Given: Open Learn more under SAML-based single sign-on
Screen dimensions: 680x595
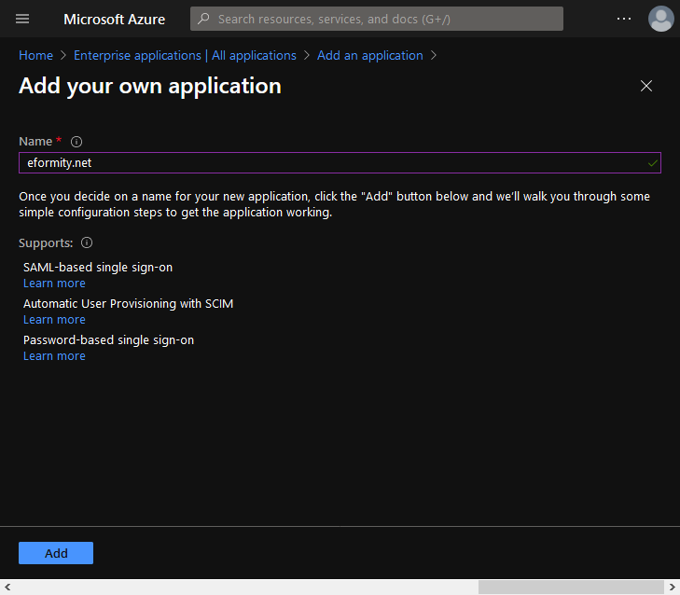Looking at the screenshot, I should click(54, 284).
